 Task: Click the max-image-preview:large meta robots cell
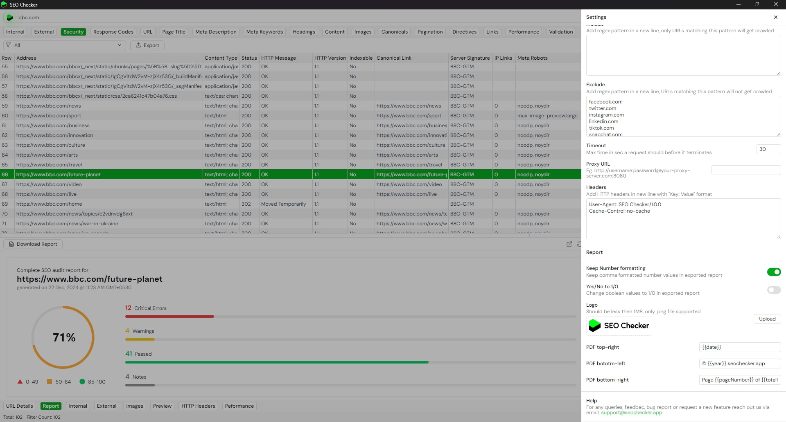point(548,116)
